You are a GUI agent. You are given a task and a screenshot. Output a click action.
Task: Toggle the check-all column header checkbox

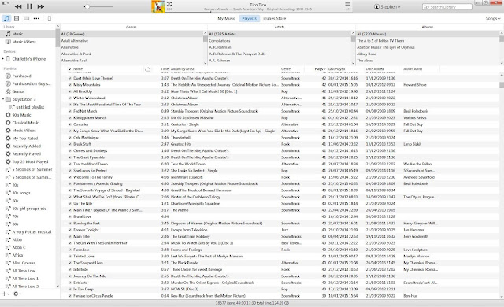[x=70, y=69]
